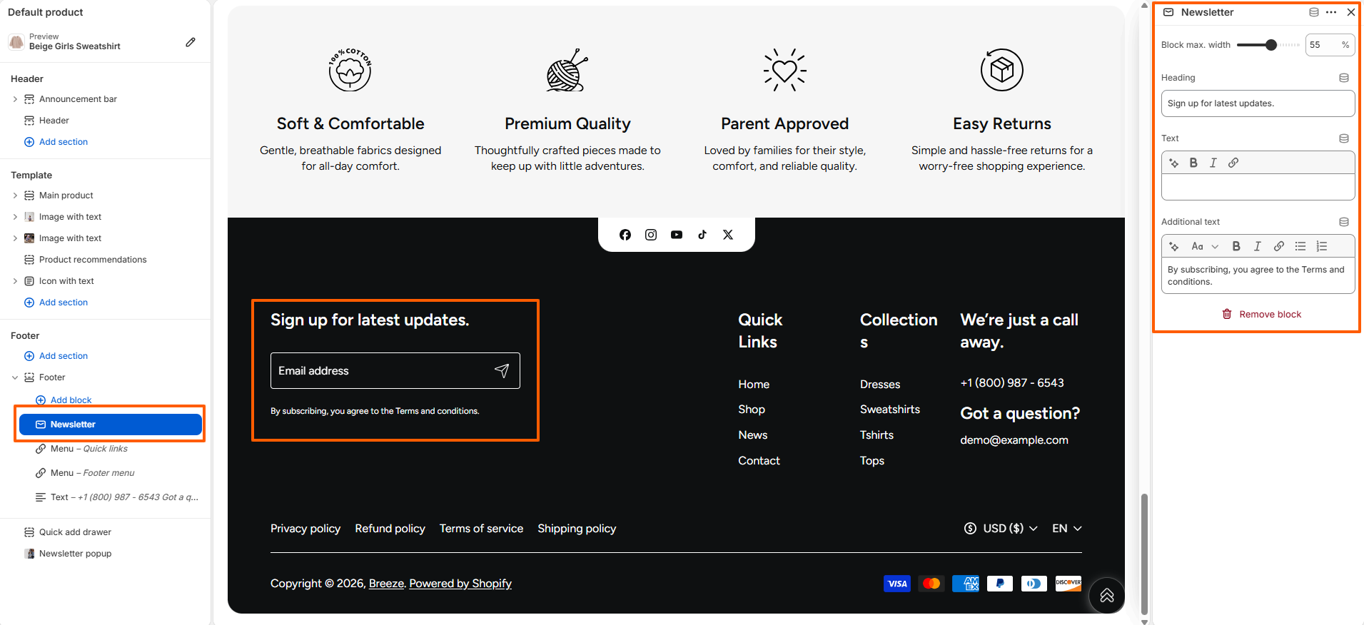Open the USD ($) currency selector
Viewport: 1364px width, 625px height.
tap(1001, 528)
